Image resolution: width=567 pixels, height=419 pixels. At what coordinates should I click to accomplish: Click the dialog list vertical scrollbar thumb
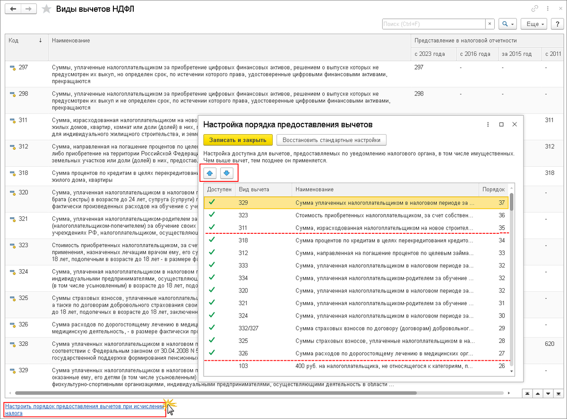(x=511, y=201)
